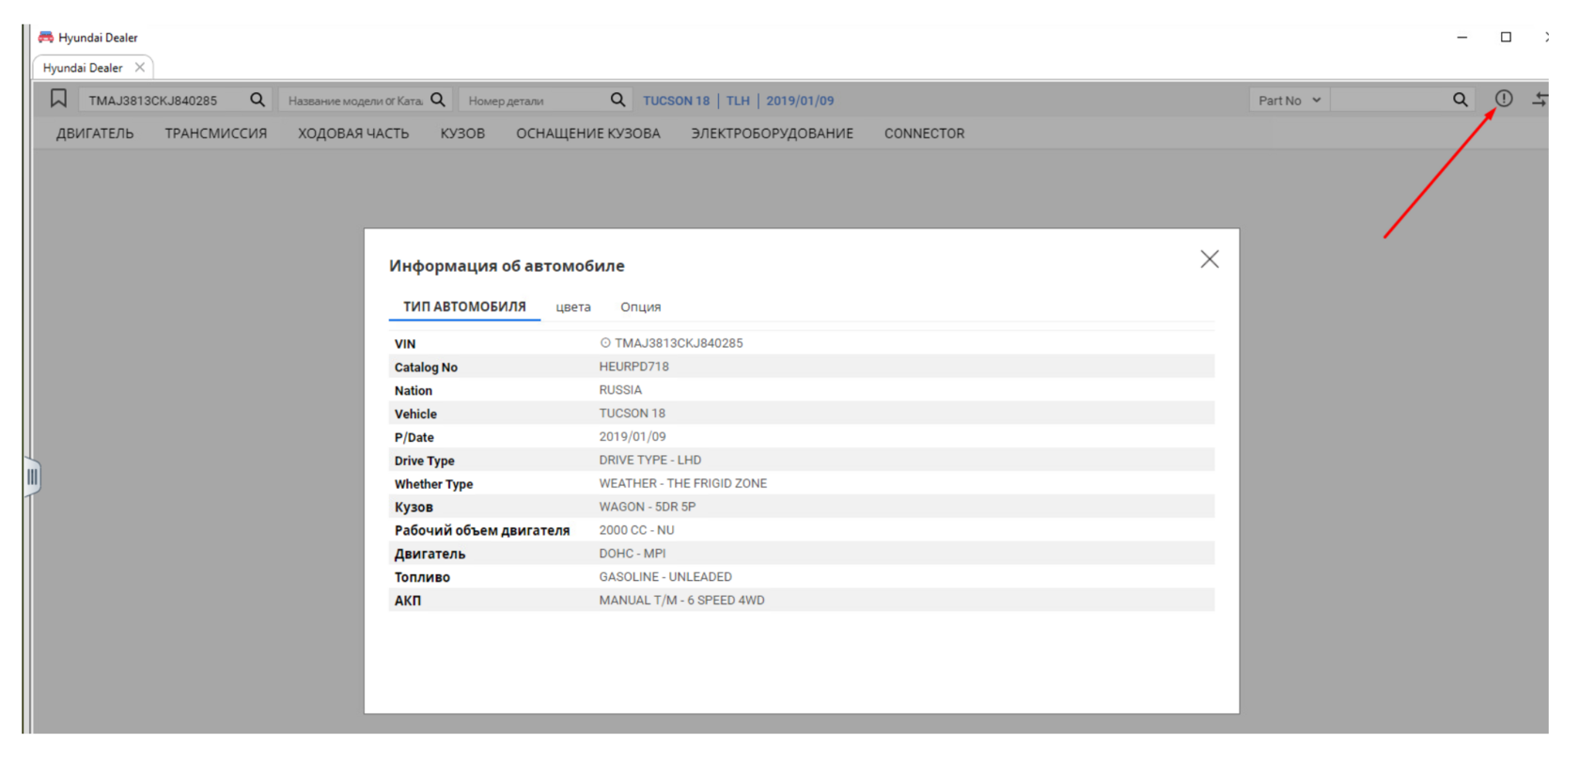Expand the left side panel handle
The height and width of the screenshot is (767, 1579).
pos(32,477)
